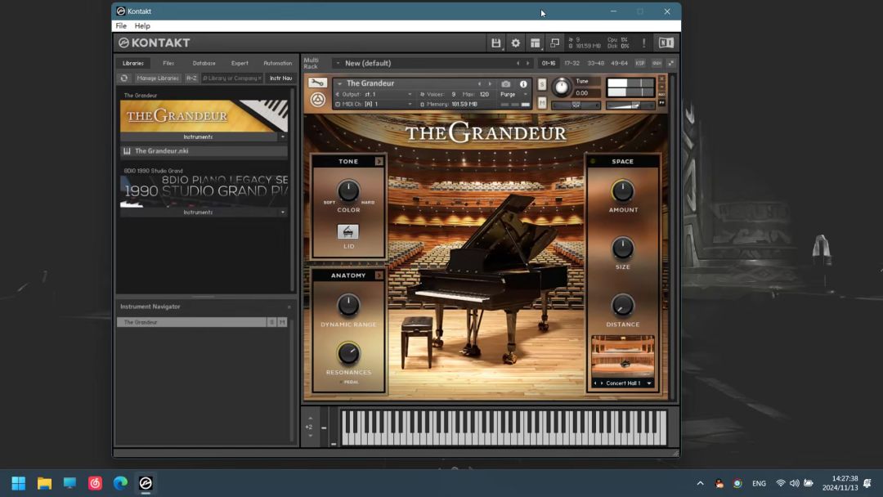Click the Manage Libraries button
Viewport: 883px width, 497px height.
pos(158,78)
